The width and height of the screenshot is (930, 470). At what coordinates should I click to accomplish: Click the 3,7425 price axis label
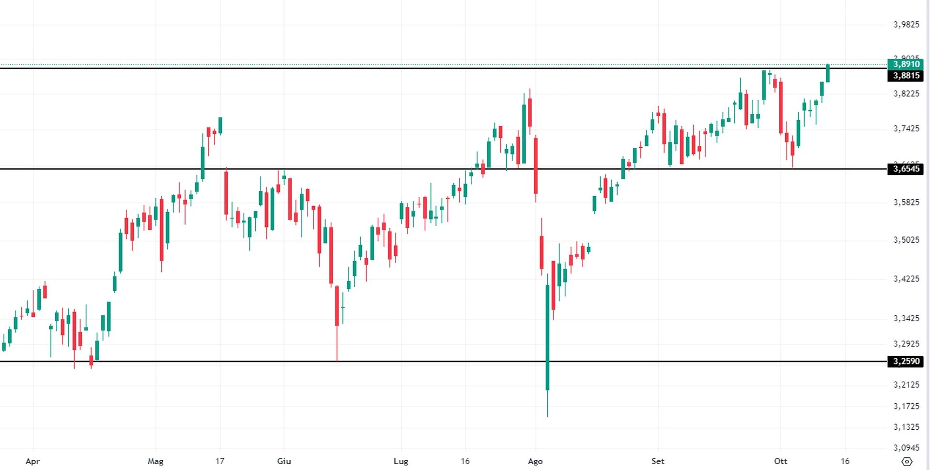pyautogui.click(x=906, y=128)
